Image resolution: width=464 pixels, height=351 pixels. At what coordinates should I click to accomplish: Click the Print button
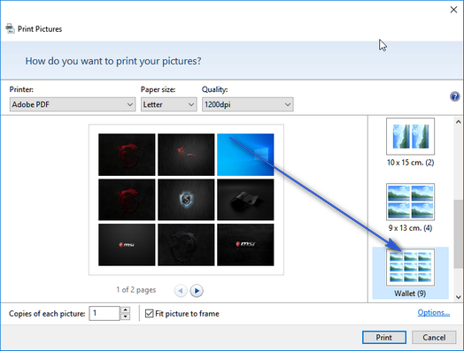(x=384, y=337)
